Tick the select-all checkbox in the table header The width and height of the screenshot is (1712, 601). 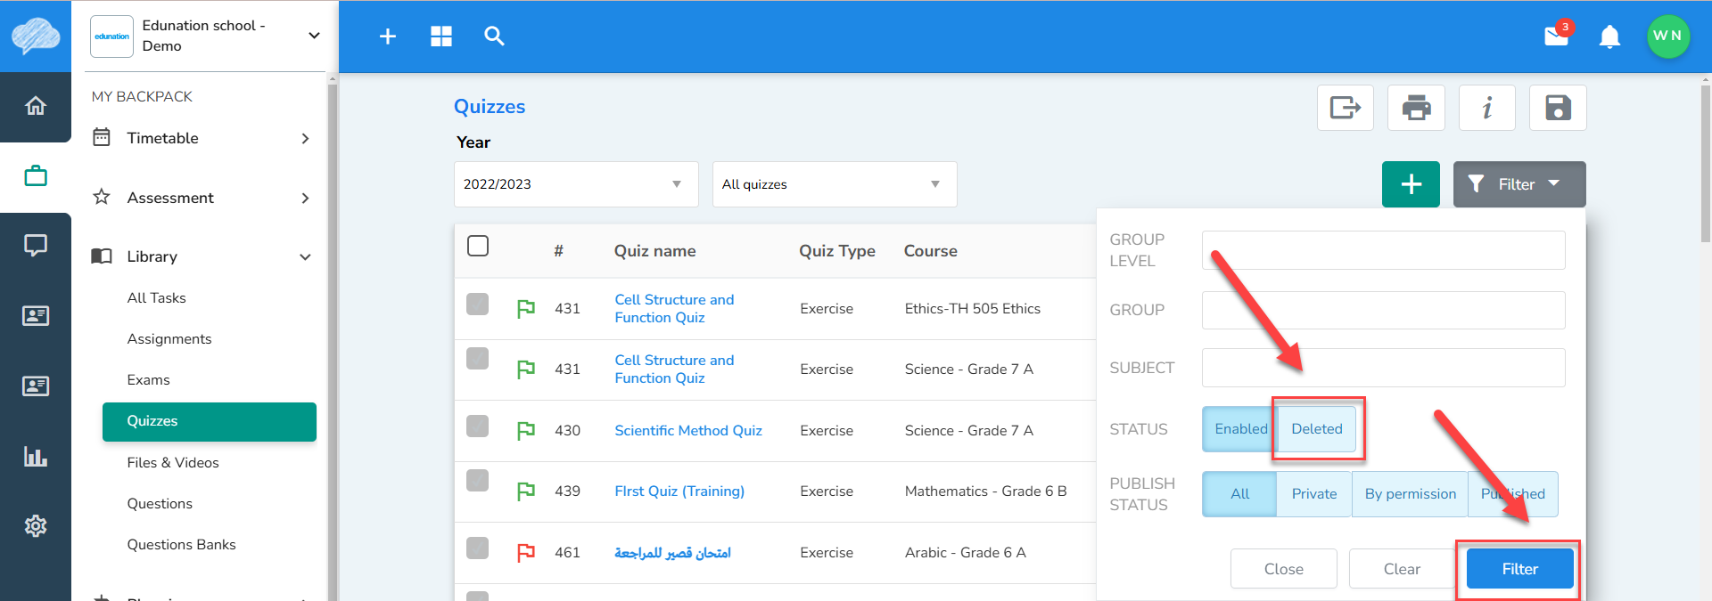(x=478, y=246)
